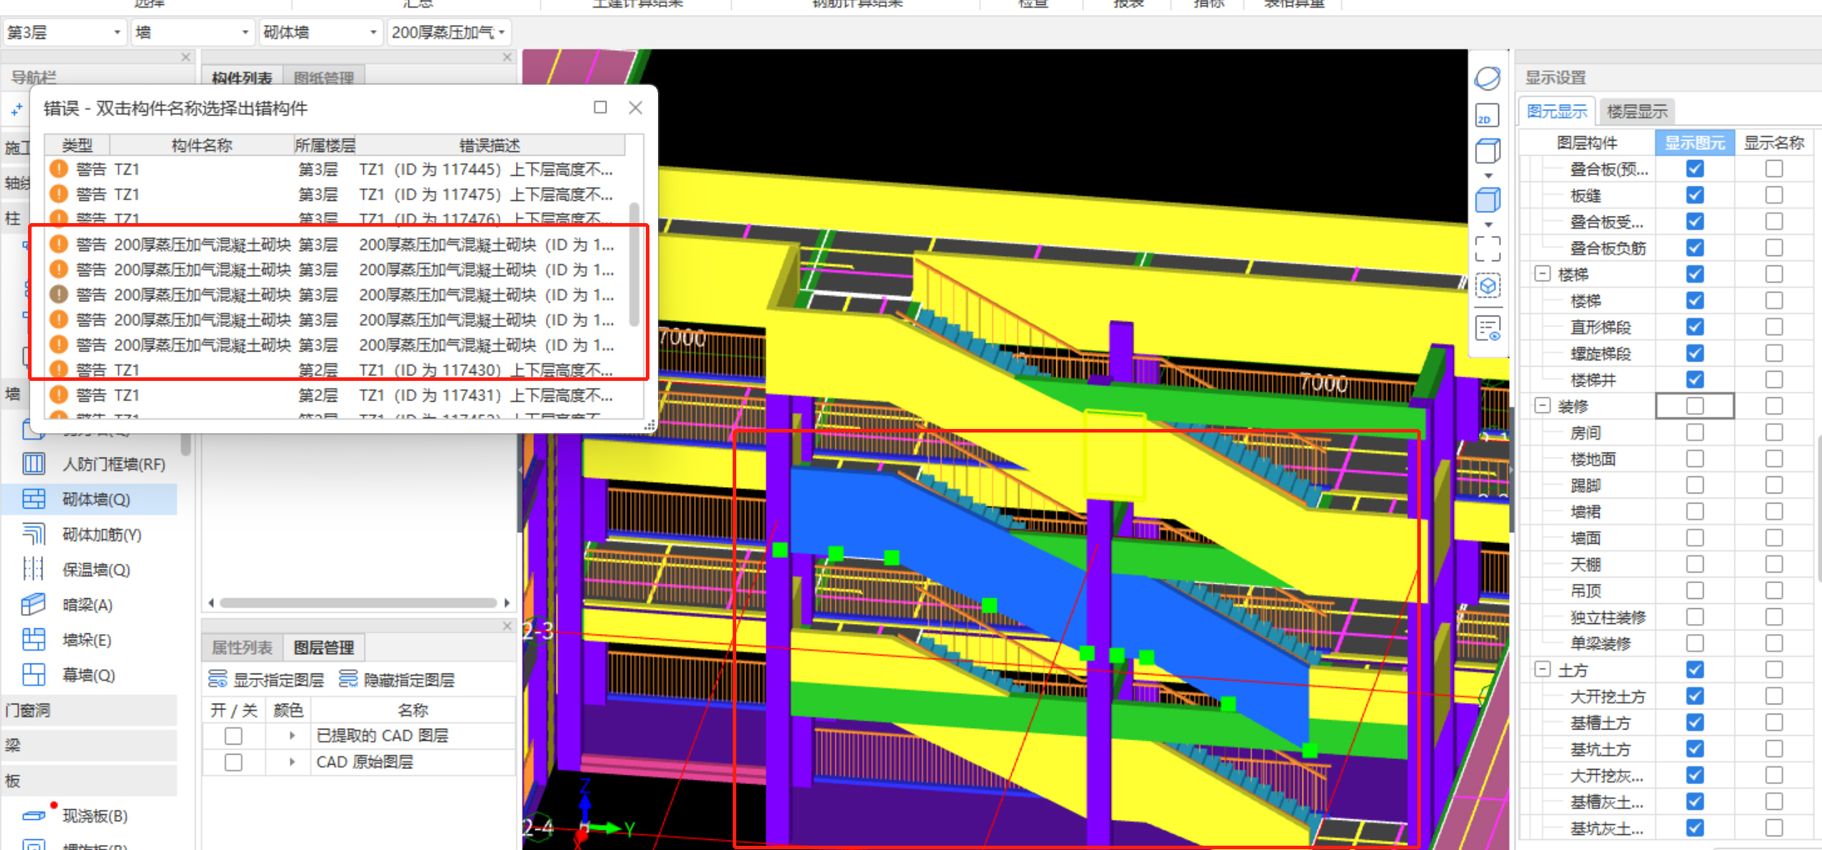
Task: Switch to 属性列表 tab
Action: (x=242, y=647)
